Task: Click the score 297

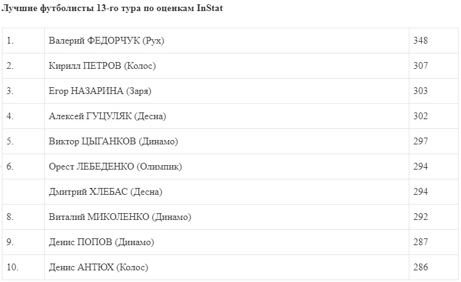Action: tap(420, 141)
